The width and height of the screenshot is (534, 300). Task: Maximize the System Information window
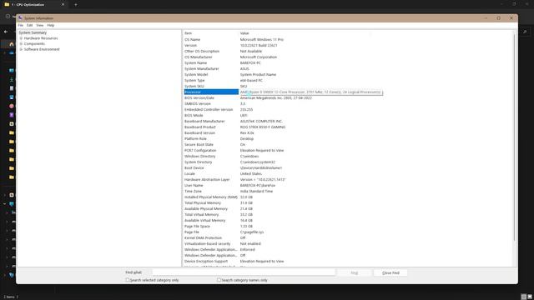pos(499,18)
